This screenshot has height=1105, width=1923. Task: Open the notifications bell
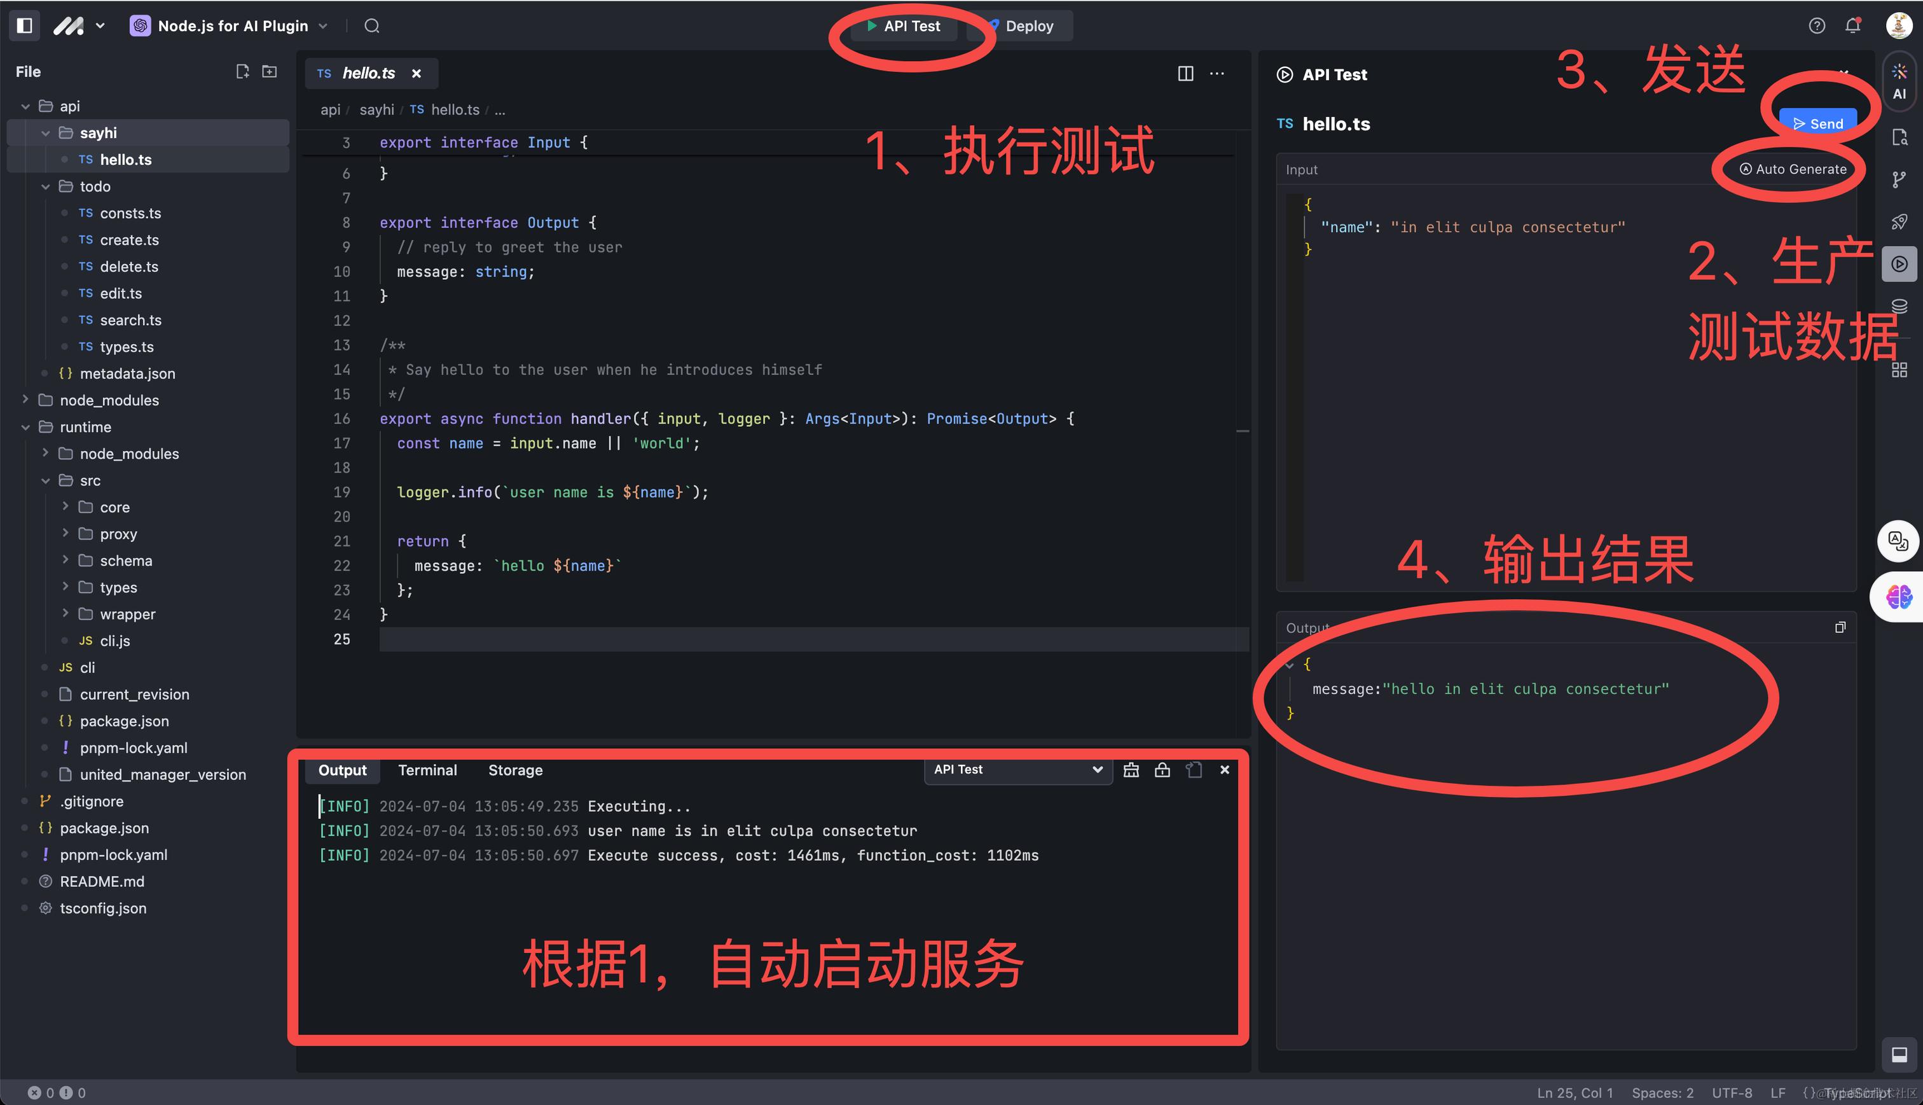(x=1852, y=25)
